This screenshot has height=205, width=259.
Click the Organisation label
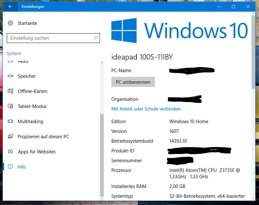[125, 99]
